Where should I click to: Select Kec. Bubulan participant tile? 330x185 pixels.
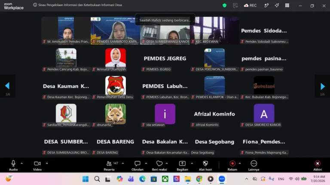[x=264, y=86]
